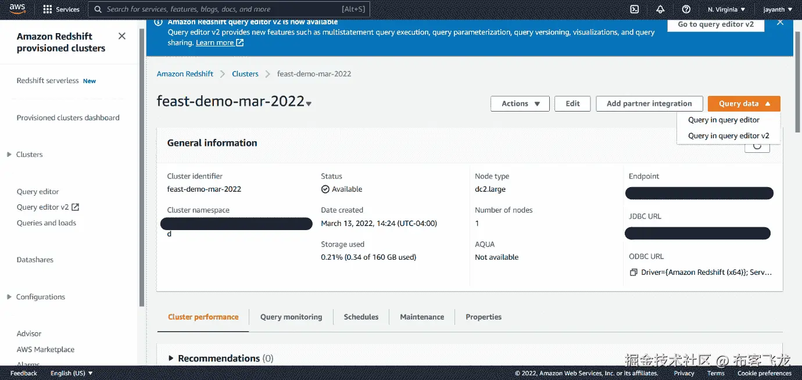802x380 pixels.
Task: Select the ODBC URL driver text
Action: tap(706, 273)
